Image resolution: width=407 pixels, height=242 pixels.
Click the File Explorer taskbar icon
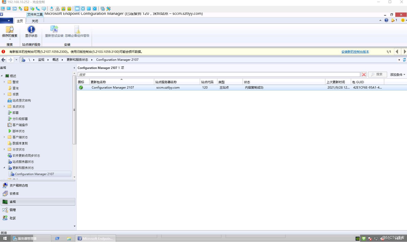pos(69,238)
